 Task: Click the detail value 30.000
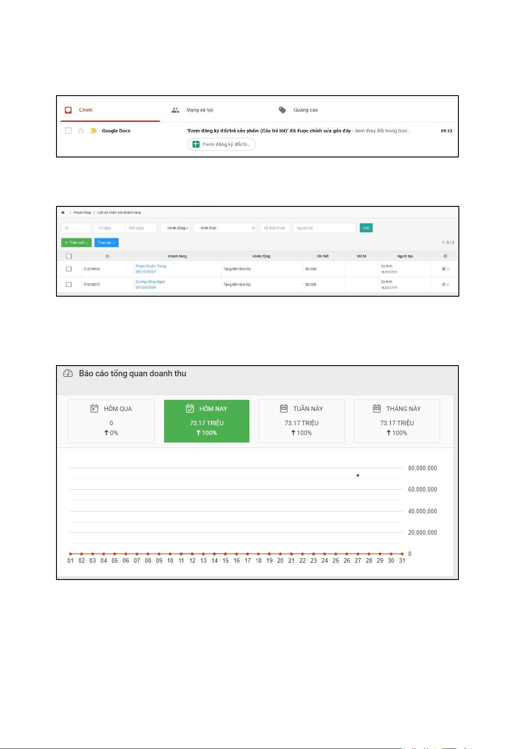[x=310, y=285]
